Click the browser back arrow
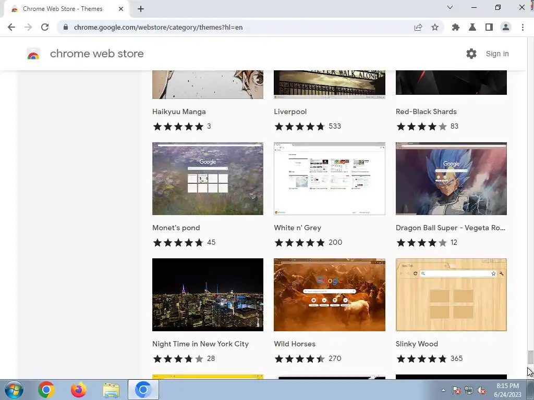The height and width of the screenshot is (400, 534). (11, 27)
